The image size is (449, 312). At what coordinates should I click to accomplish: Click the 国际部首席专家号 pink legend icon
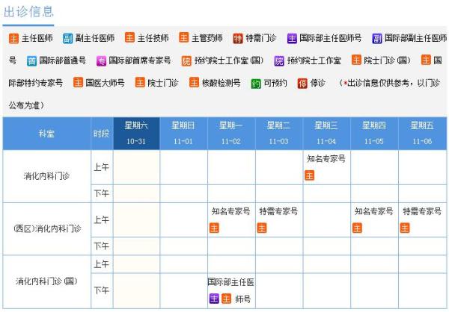(x=101, y=61)
